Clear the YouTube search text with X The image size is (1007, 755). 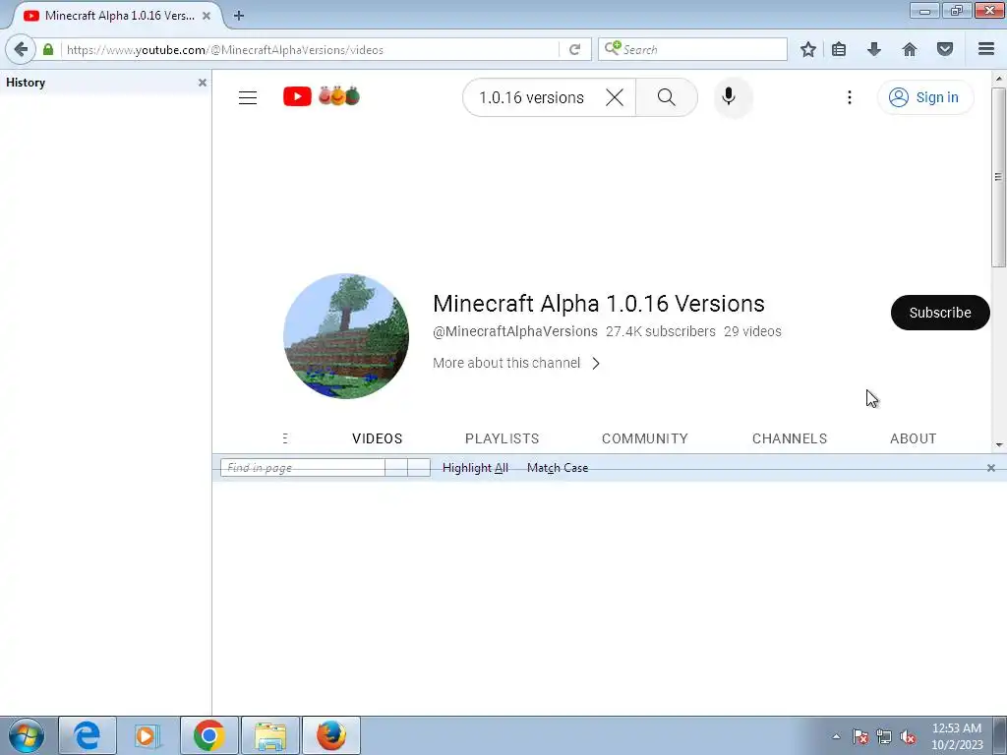tap(615, 97)
